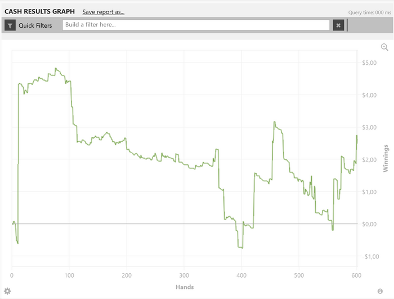
Task: Click the 'Save report as...' link
Action: [103, 12]
